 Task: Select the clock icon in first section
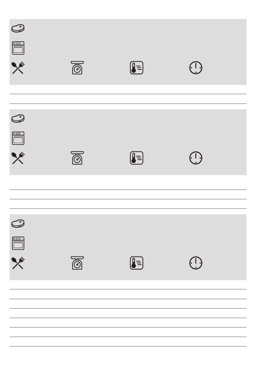(x=196, y=68)
